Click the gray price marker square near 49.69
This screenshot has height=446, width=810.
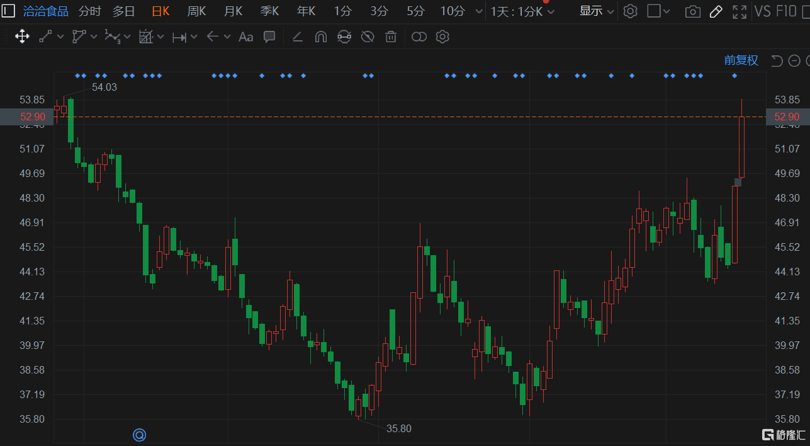tap(738, 182)
